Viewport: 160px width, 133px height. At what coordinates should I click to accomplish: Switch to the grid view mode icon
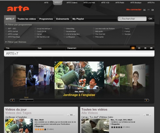[x=145, y=48]
